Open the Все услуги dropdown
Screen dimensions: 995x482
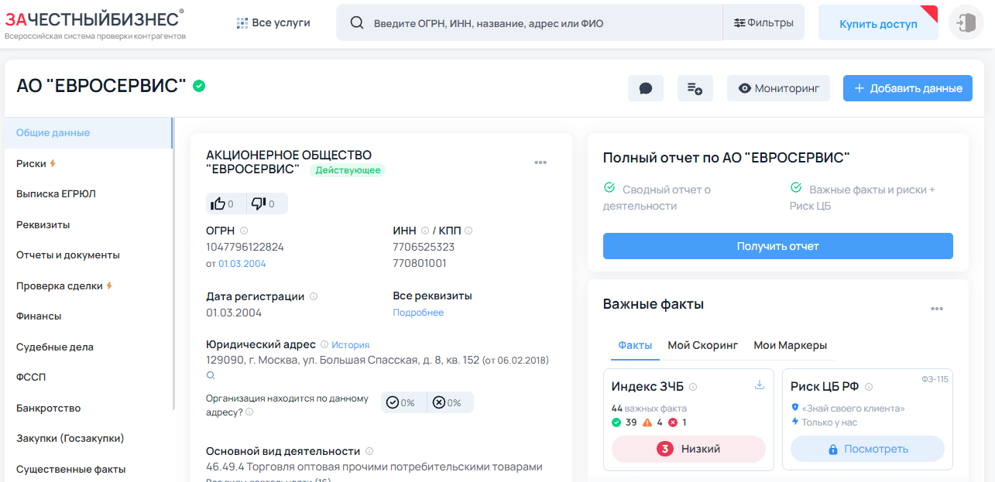273,22
